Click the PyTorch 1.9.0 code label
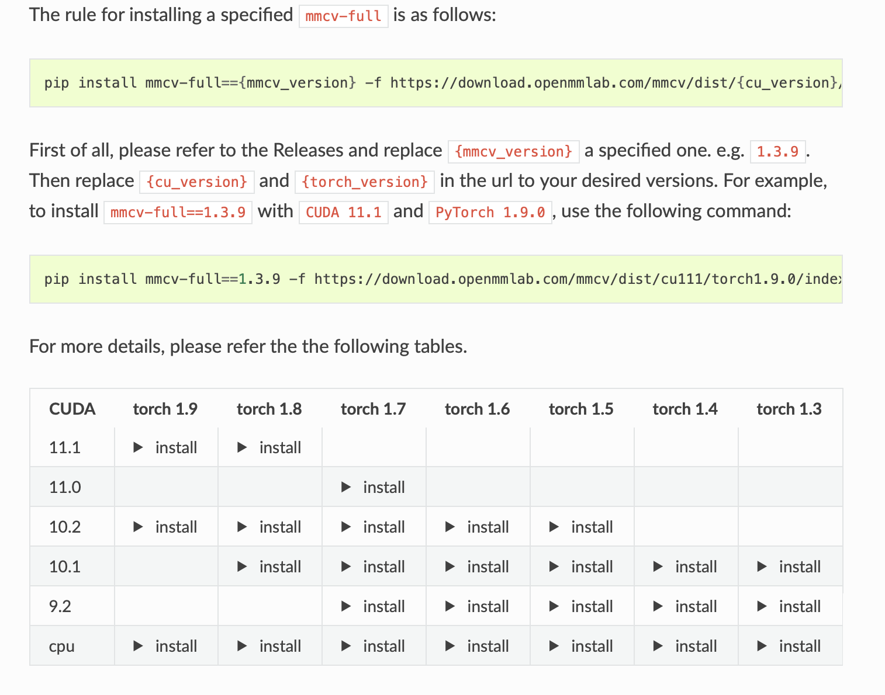Viewport: 885px width, 695px height. tap(490, 212)
